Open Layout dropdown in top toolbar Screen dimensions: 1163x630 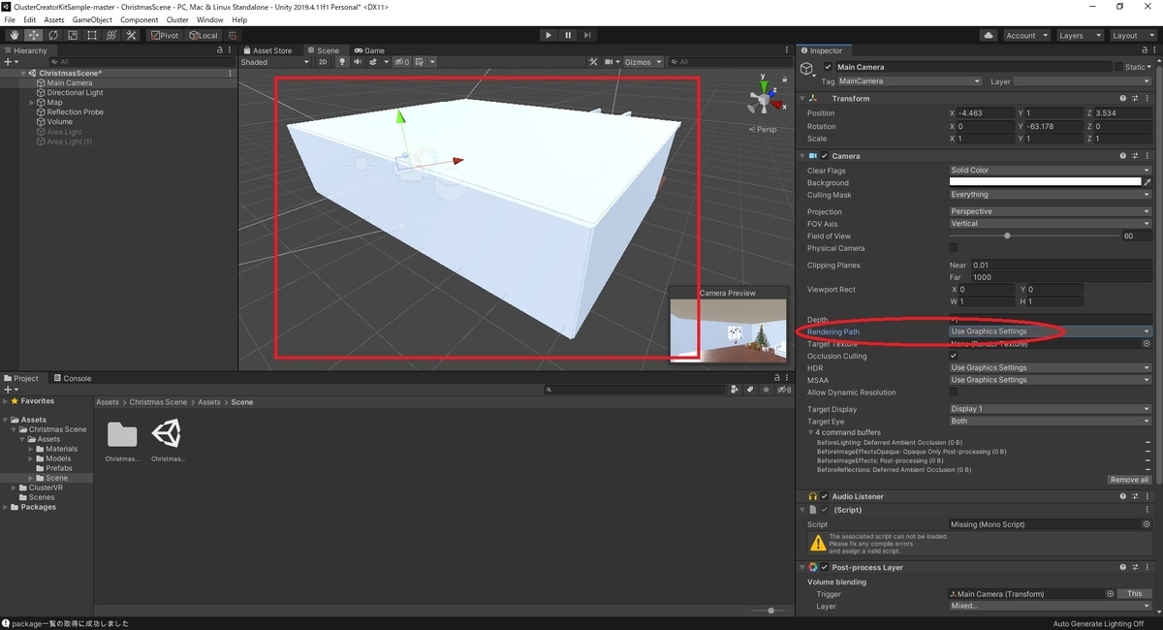tap(1131, 35)
